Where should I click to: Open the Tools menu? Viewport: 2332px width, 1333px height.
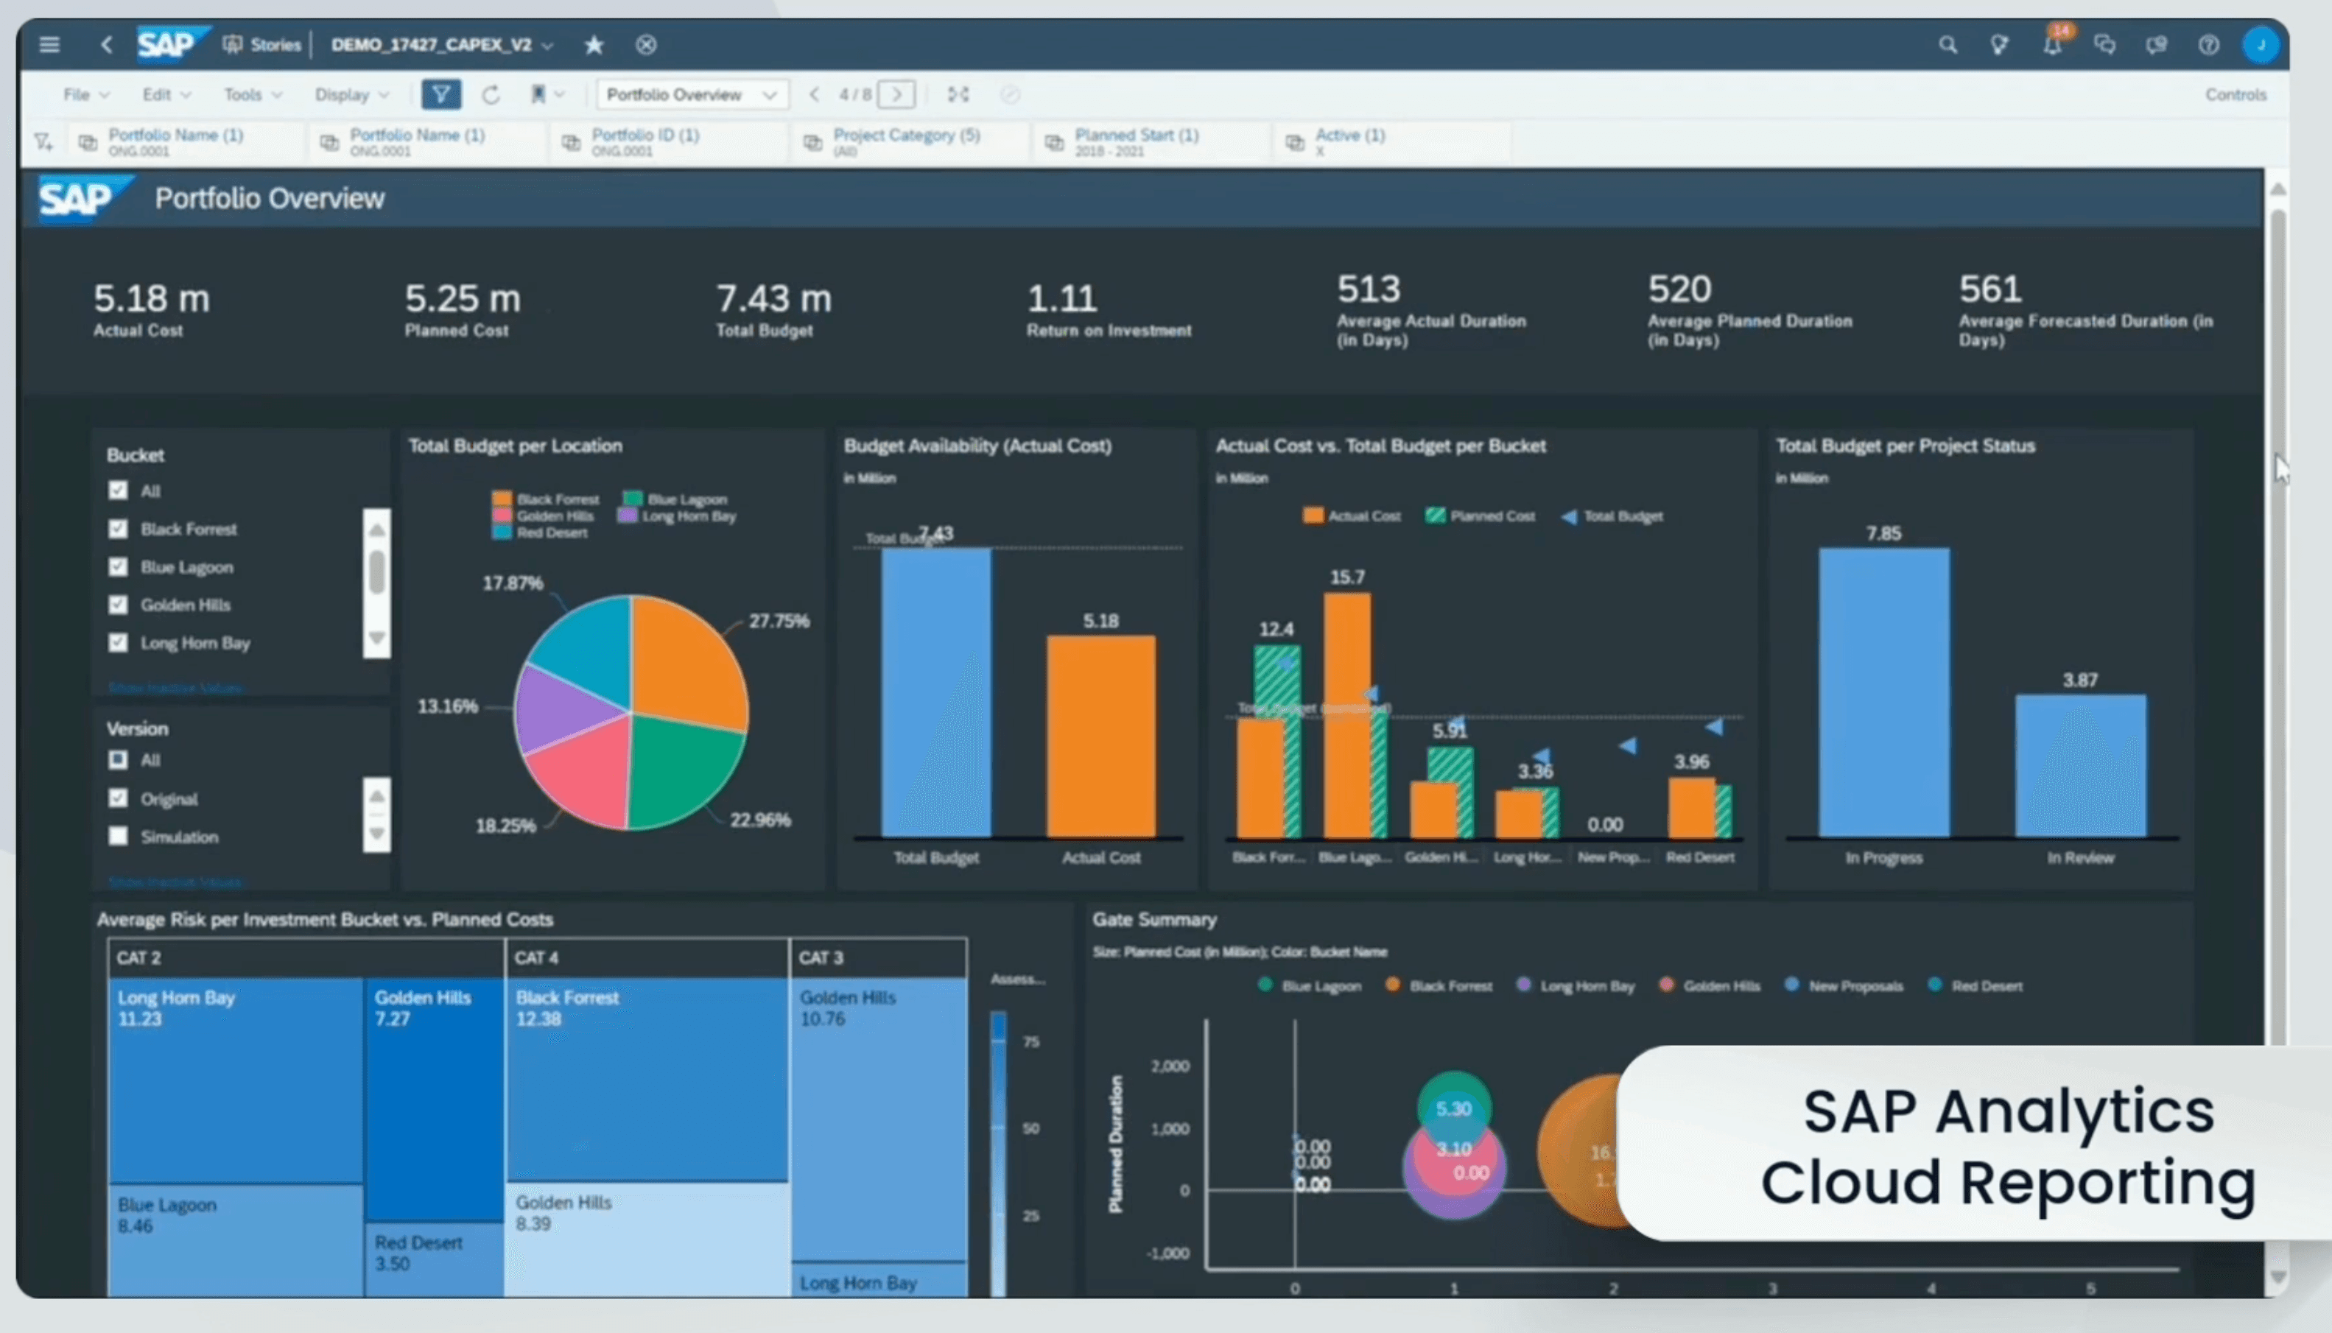click(253, 94)
